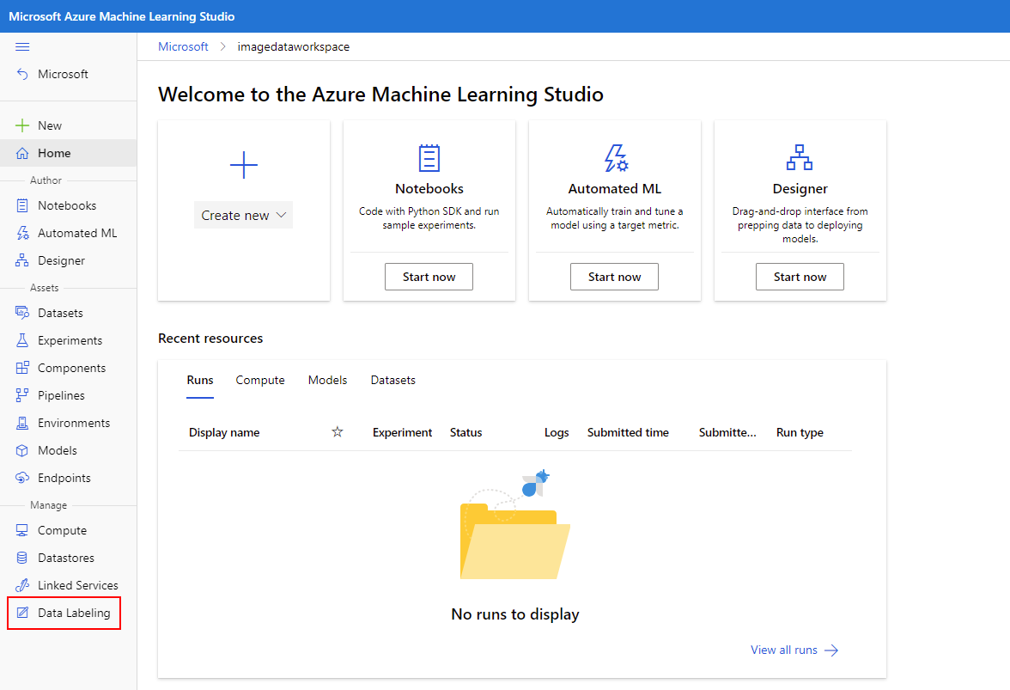Click the Models cube icon in sidebar

[22, 450]
